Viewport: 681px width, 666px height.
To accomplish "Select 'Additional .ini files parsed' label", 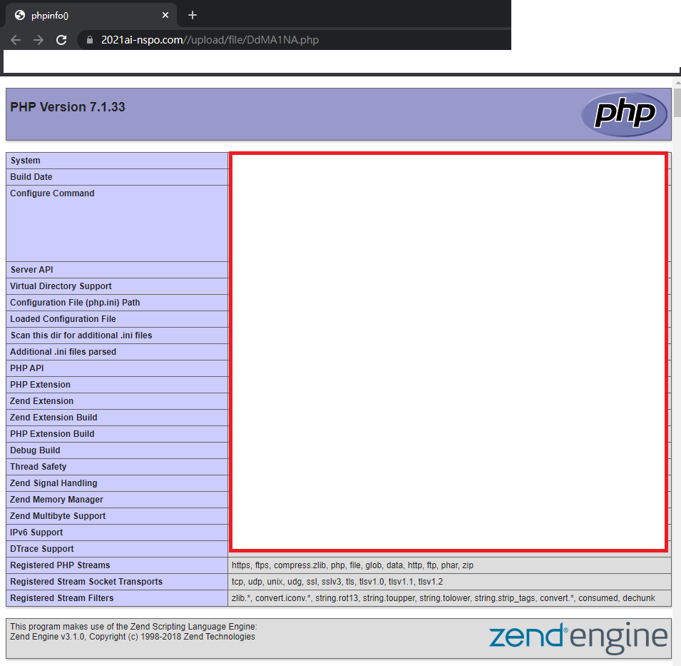I will pos(63,352).
